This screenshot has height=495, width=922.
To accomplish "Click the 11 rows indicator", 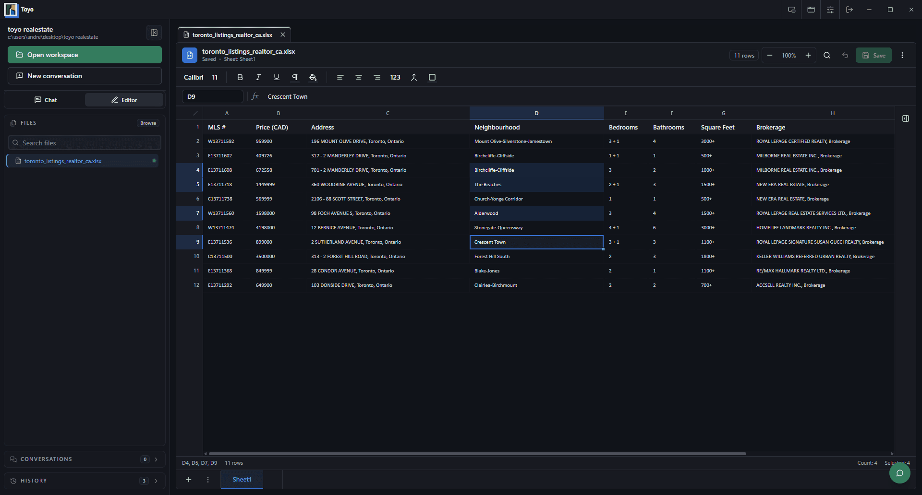I will pos(744,55).
